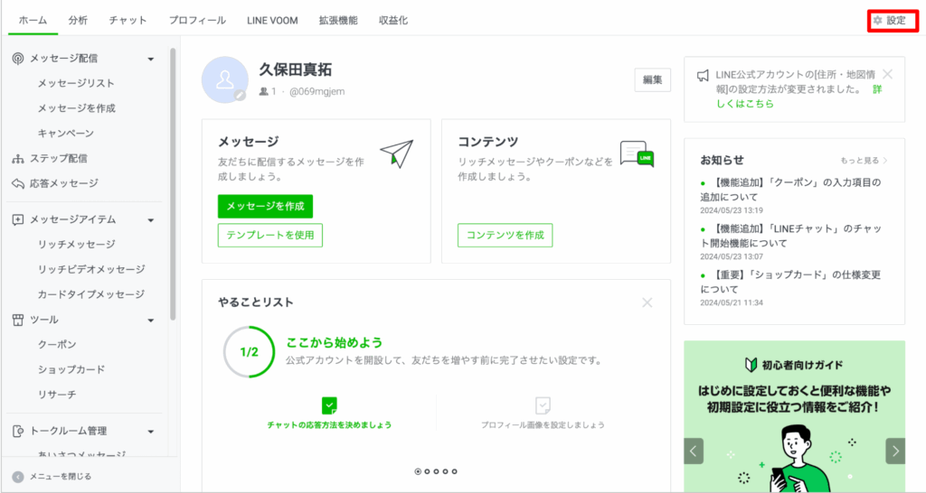Viewport: 926px width, 493px height.
Task: Collapse the ツール sidebar section
Action: pos(151,320)
